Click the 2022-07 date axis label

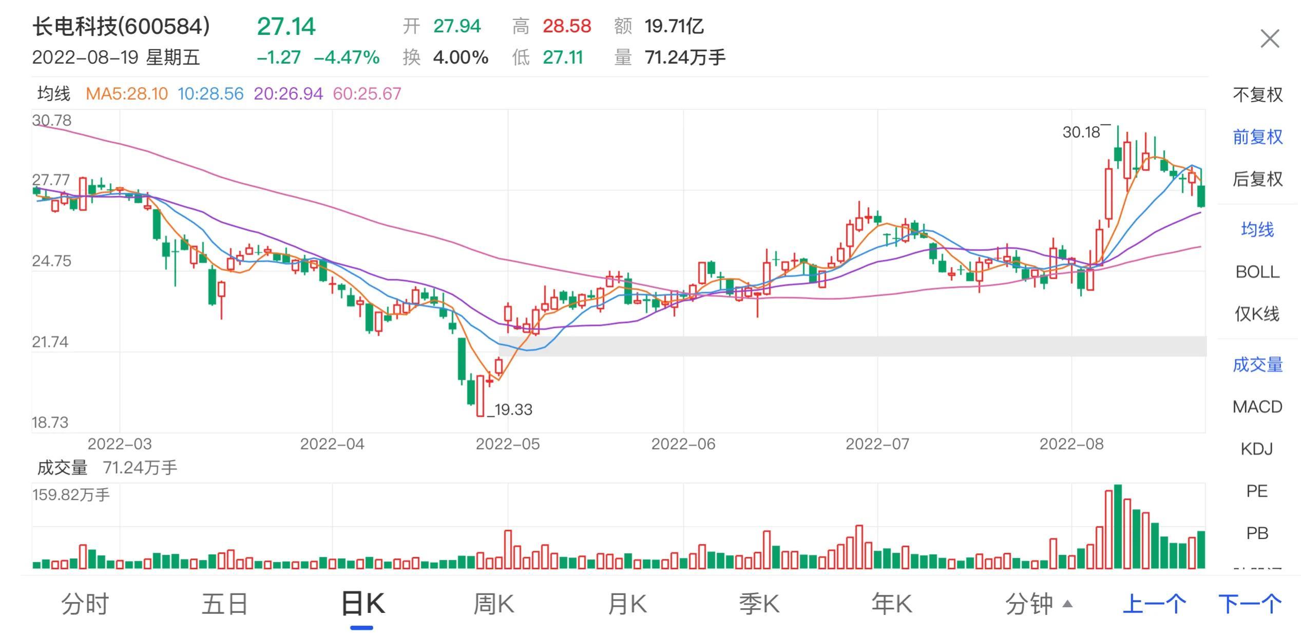877,444
